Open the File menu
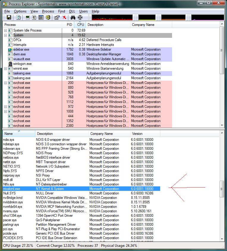 (7, 11)
